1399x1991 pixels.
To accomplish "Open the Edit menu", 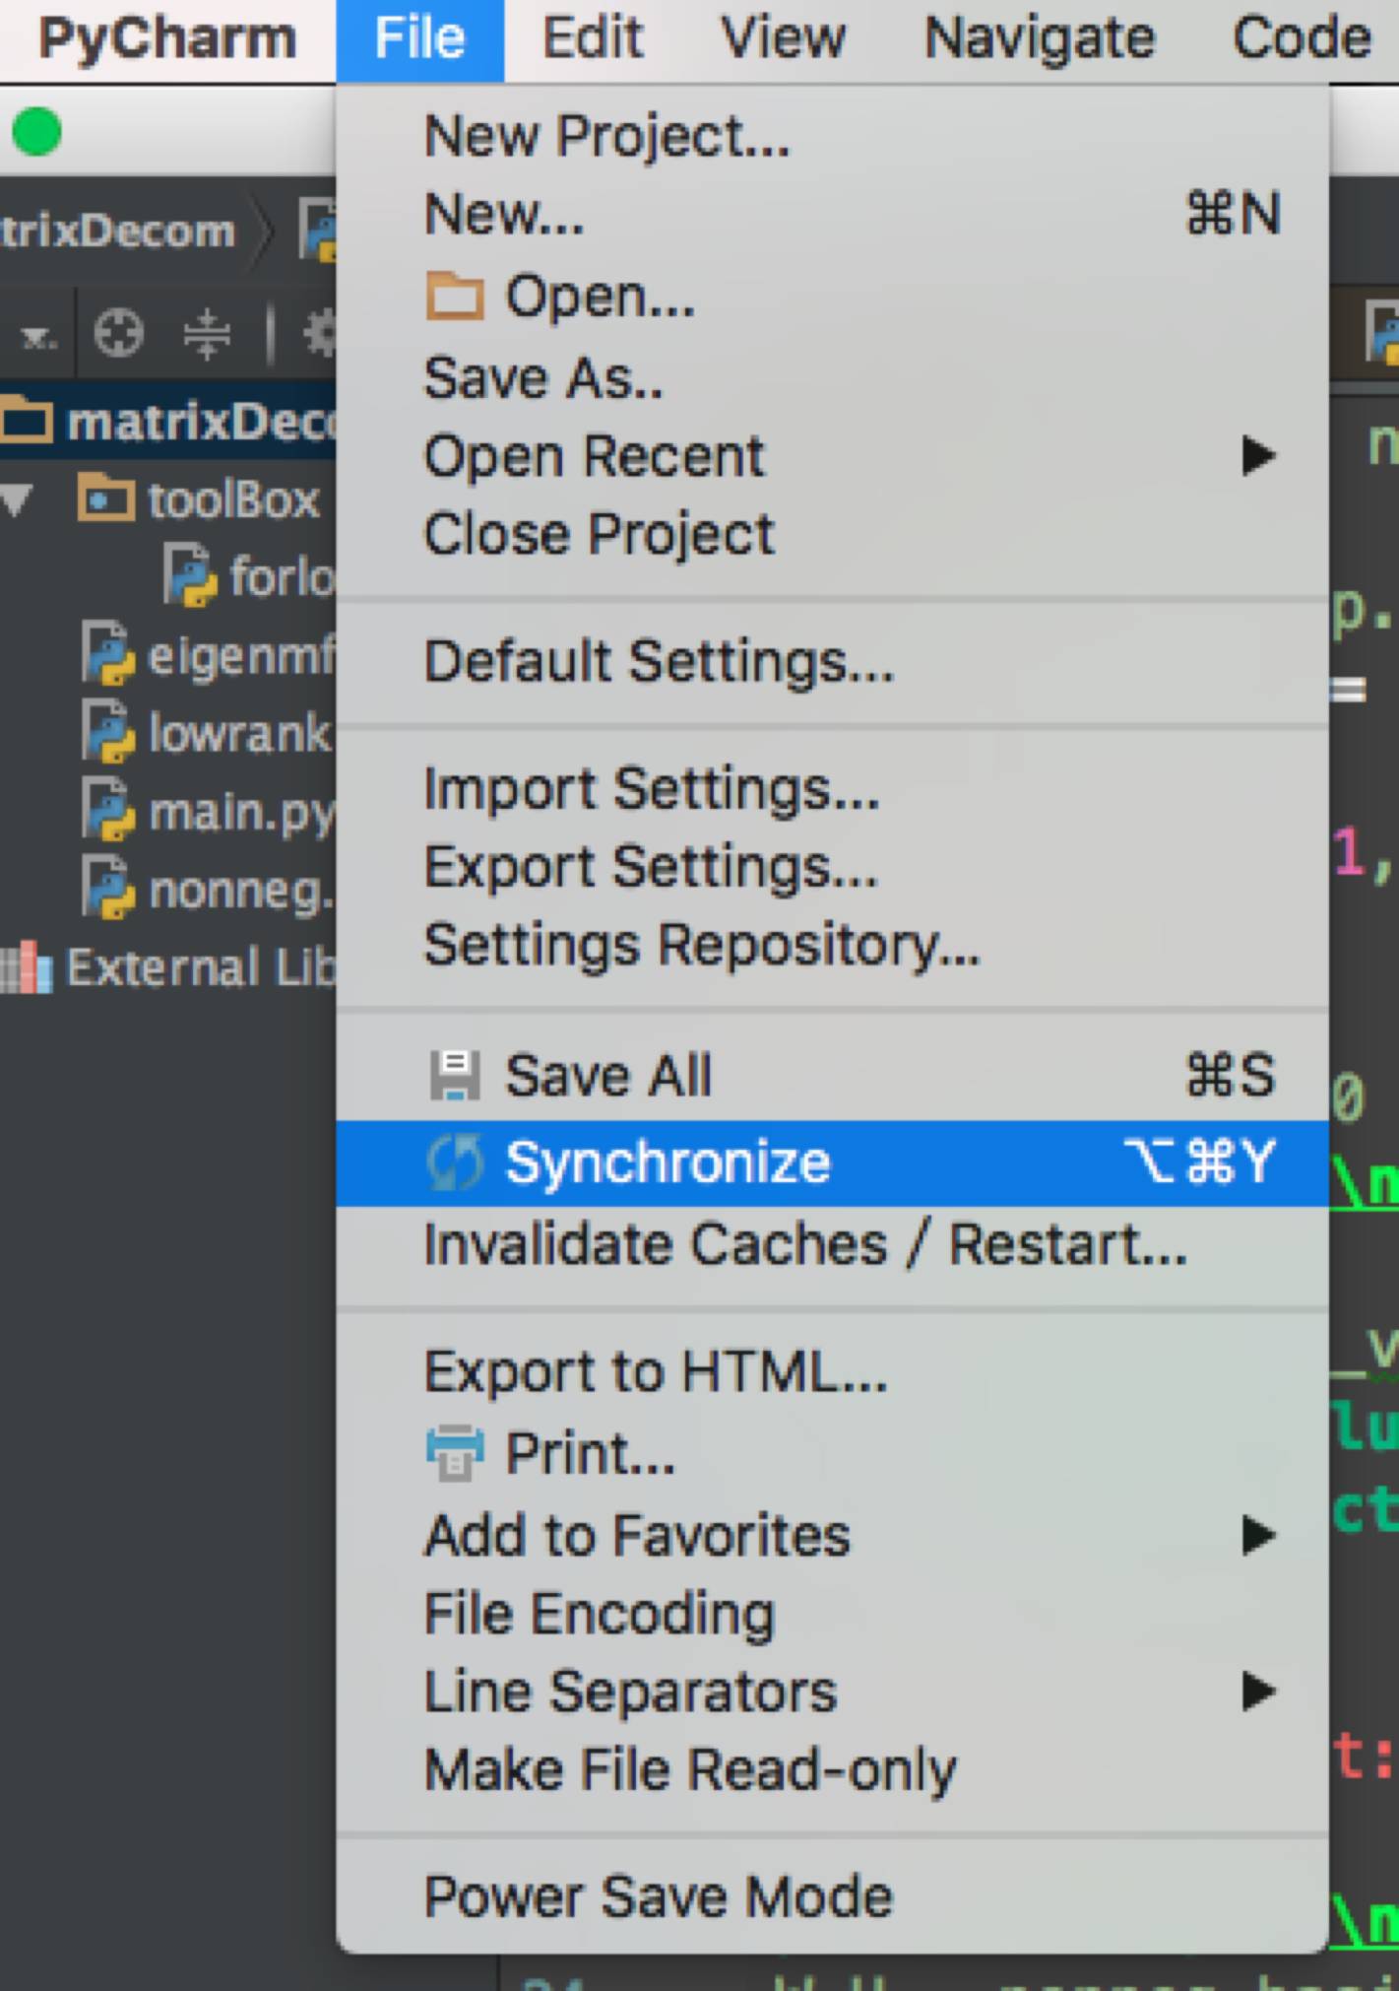I will (593, 38).
